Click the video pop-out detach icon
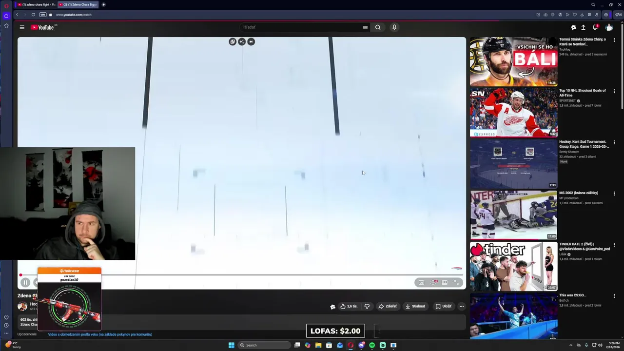Viewport: 624px width, 351px height. pos(233,41)
